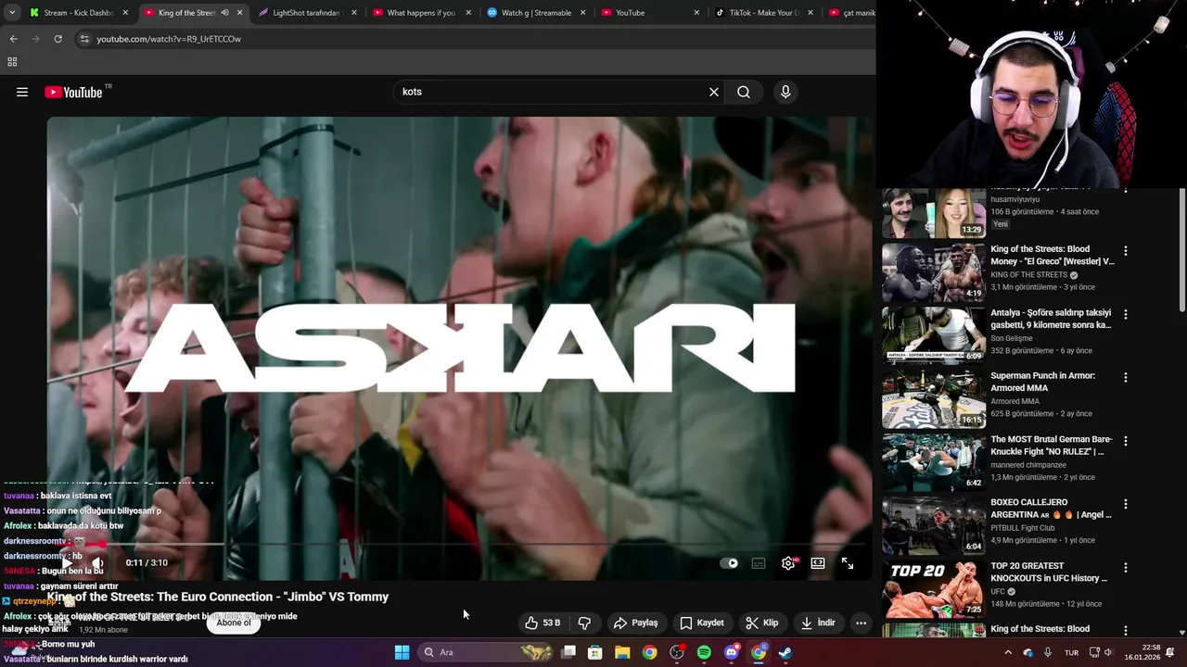Play the video with the play button
Viewport: 1187px width, 667px height.
[67, 563]
